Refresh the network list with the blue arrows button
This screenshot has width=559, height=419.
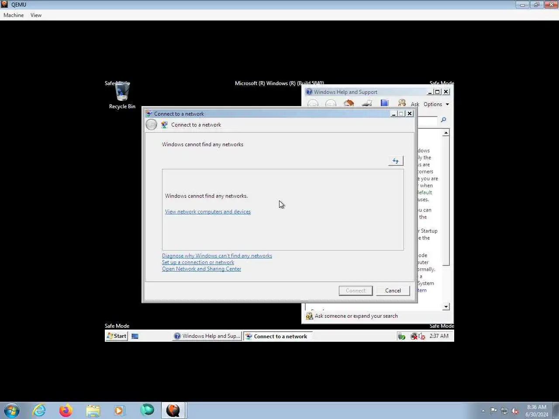396,161
